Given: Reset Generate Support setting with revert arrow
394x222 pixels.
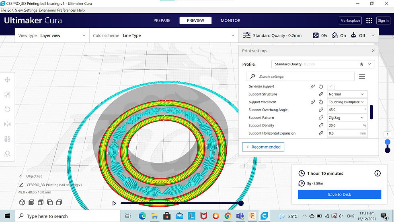Looking at the screenshot, I should point(321,86).
